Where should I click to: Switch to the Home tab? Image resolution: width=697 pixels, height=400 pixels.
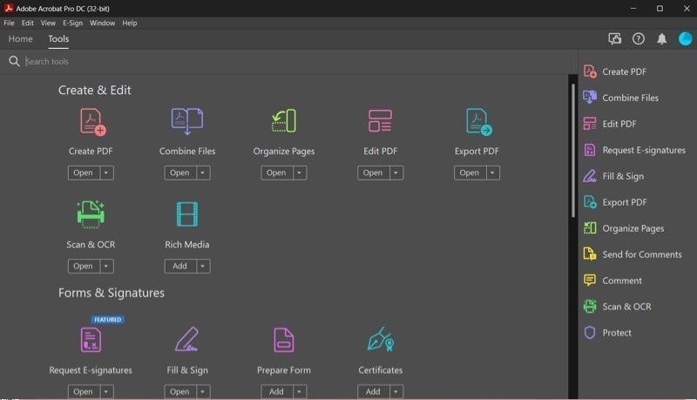pyautogui.click(x=20, y=39)
